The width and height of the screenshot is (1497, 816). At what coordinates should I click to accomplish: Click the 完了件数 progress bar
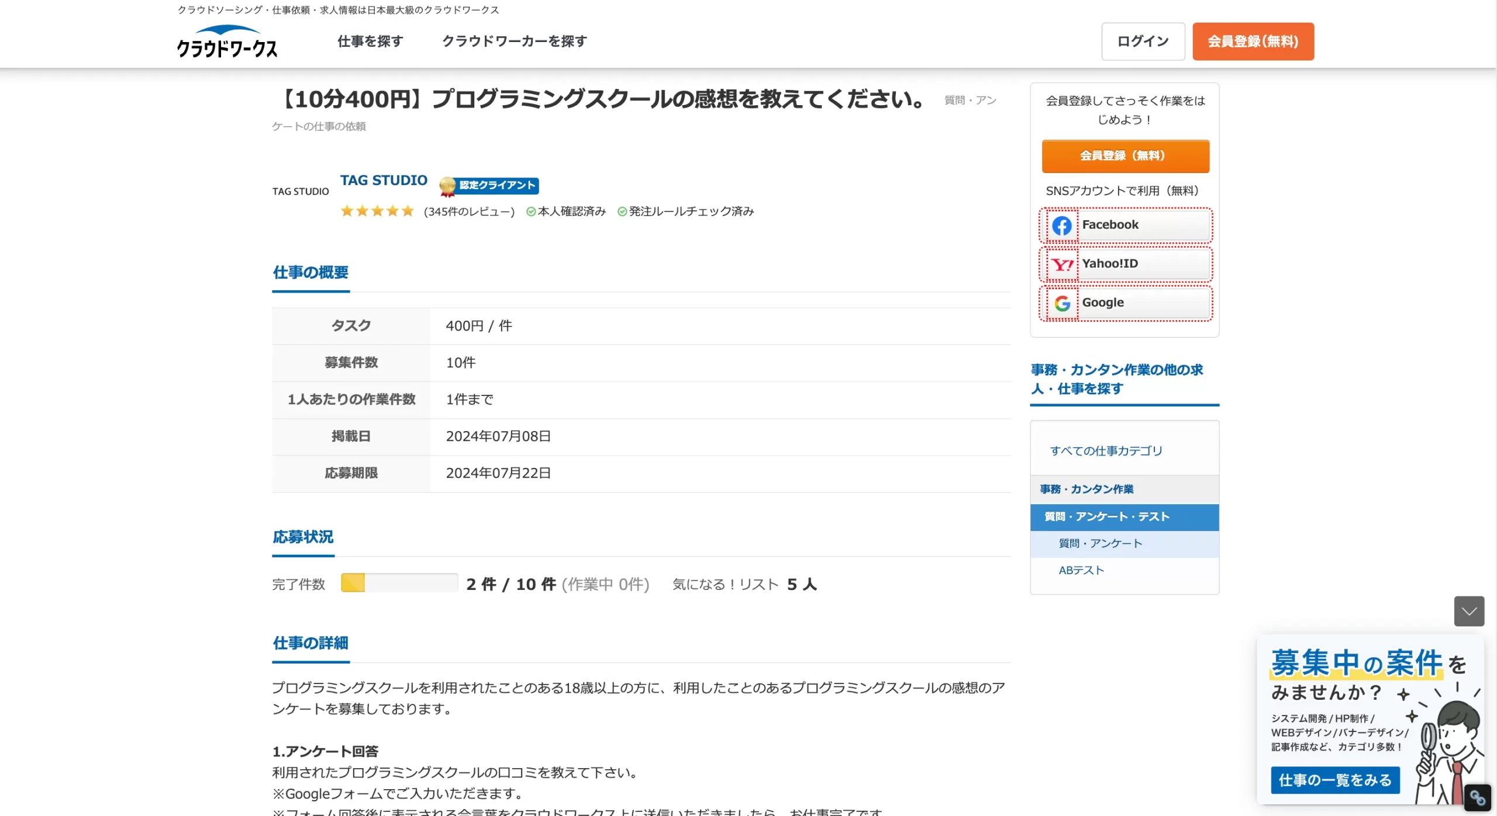[399, 583]
